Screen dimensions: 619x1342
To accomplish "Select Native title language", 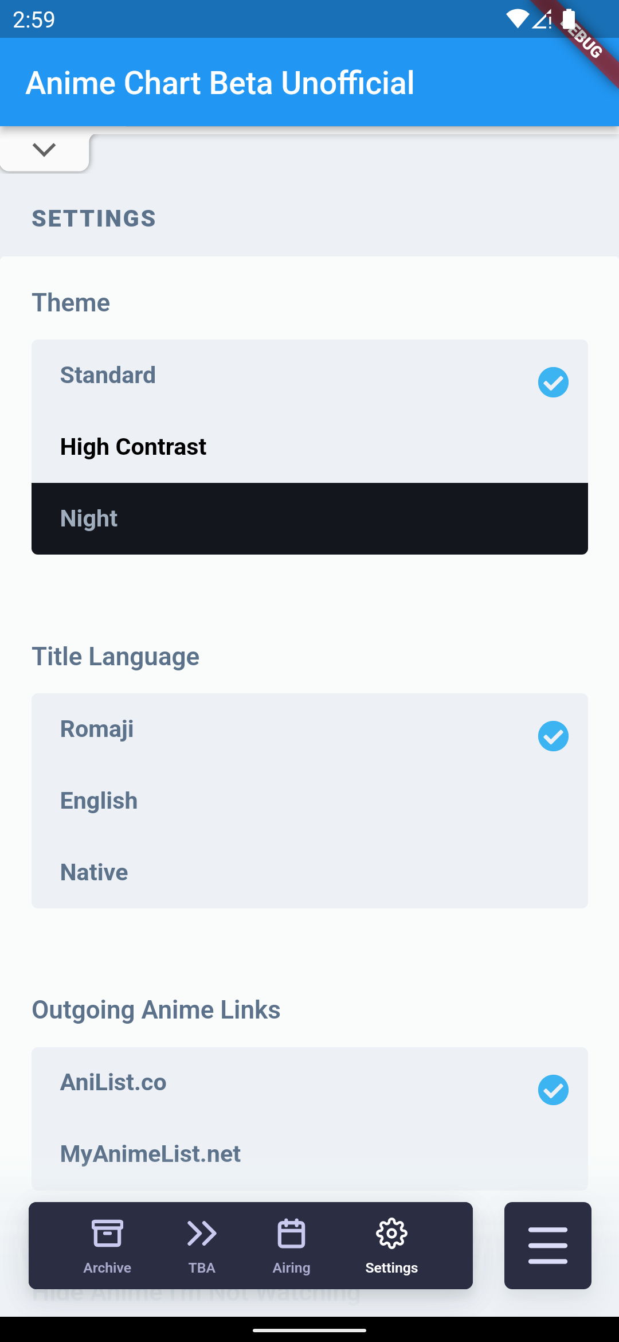I will pos(309,872).
